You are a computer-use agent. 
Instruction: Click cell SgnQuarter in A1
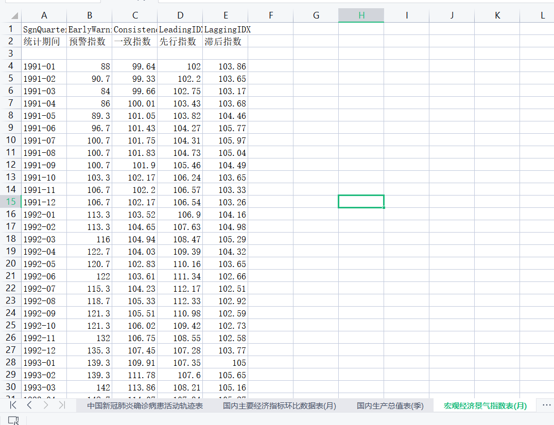pos(44,29)
